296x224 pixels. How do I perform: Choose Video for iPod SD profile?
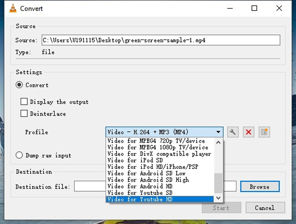coord(160,160)
